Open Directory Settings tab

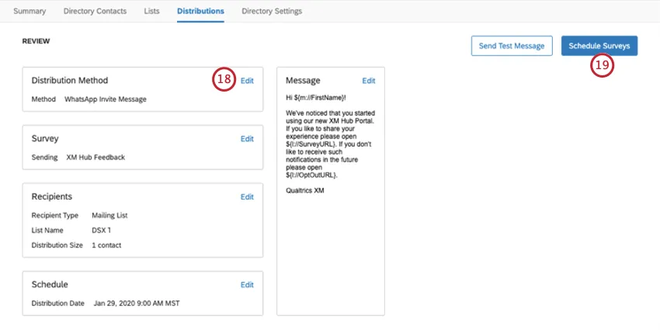tap(272, 12)
